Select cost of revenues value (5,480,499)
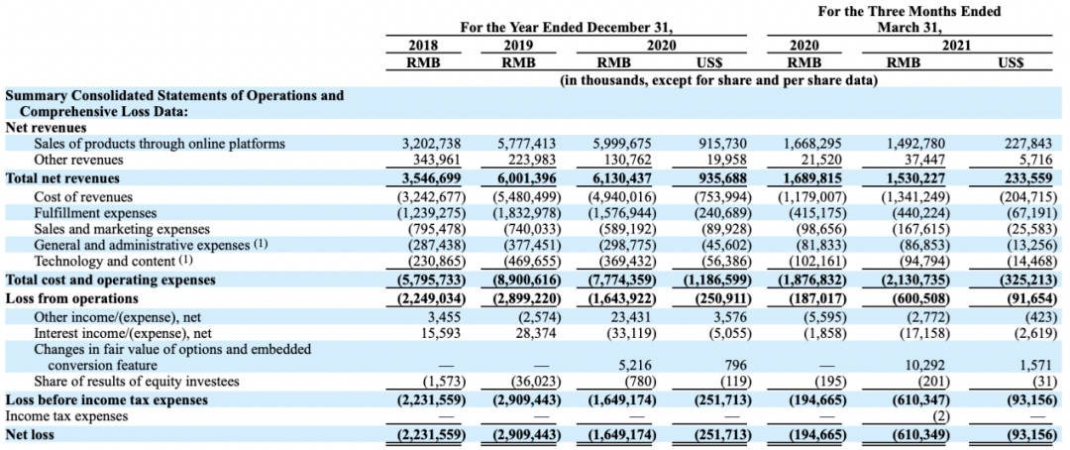Image resolution: width=1070 pixels, height=450 pixels. click(525, 196)
